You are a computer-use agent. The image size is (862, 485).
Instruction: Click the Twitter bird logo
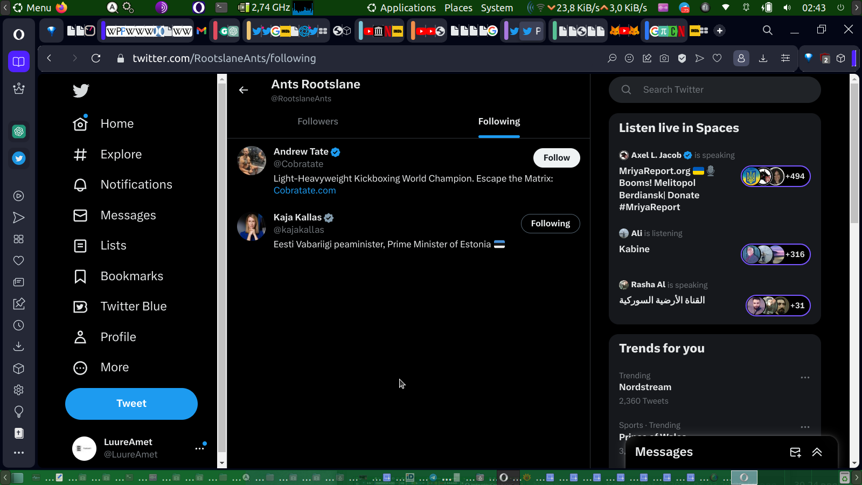(81, 91)
